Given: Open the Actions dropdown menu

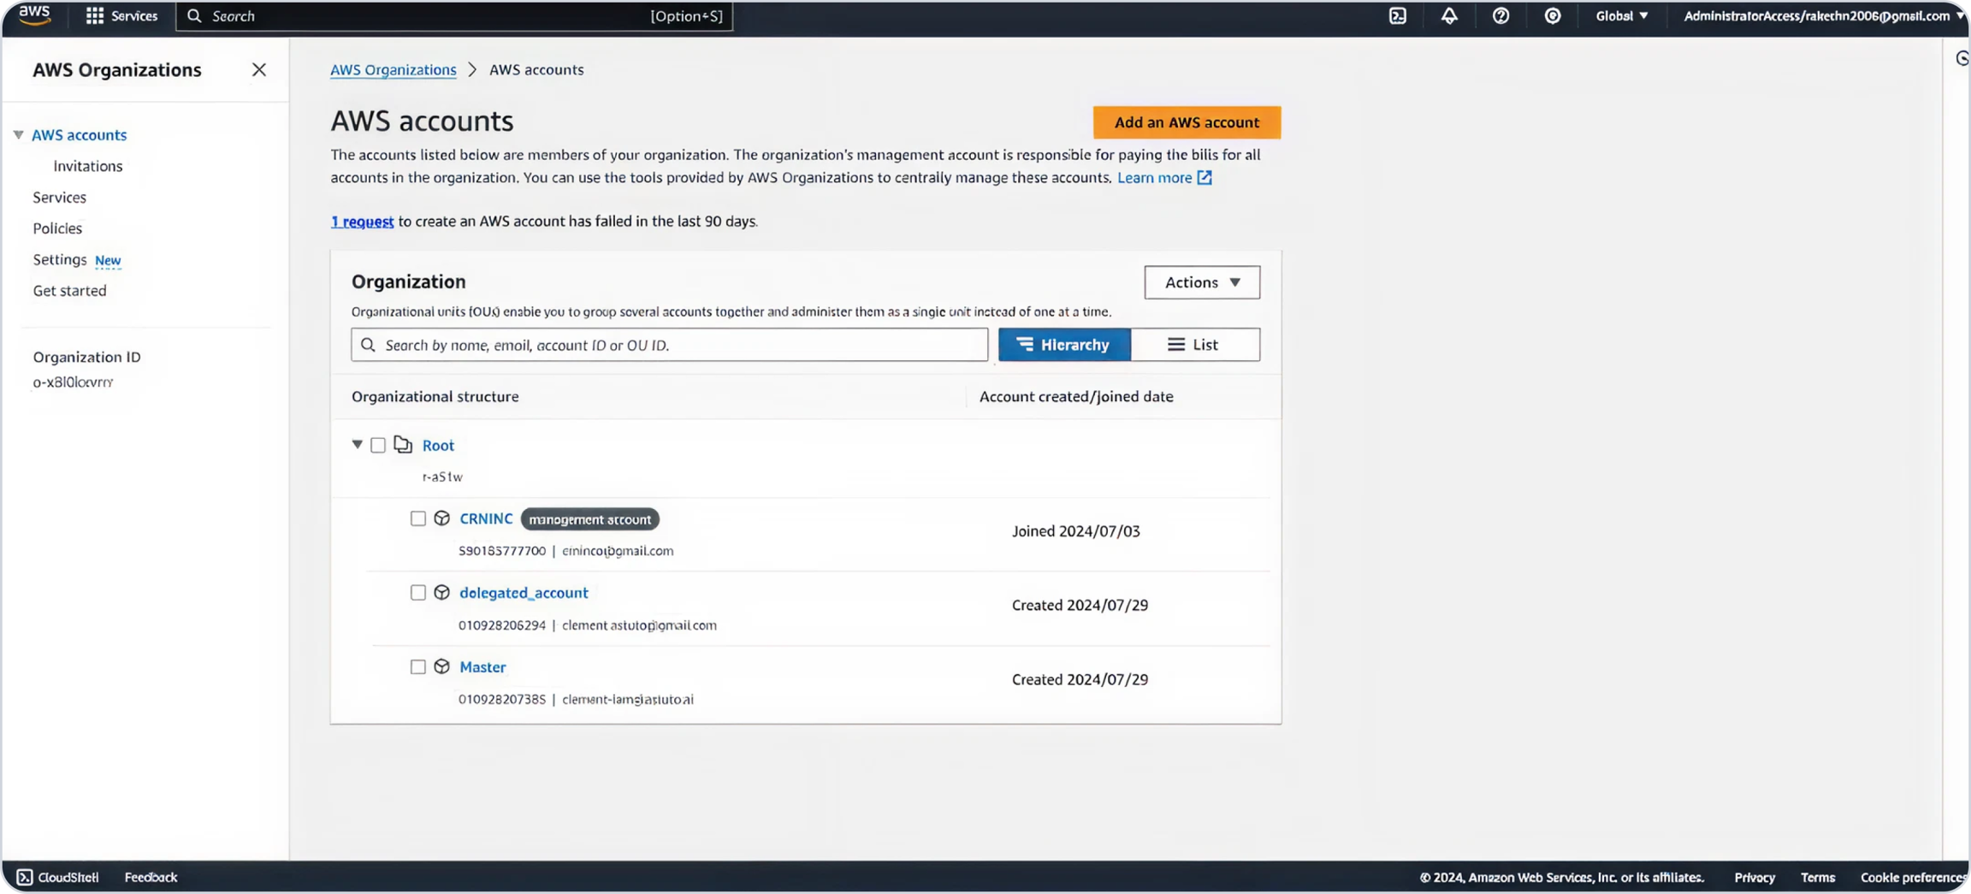Looking at the screenshot, I should tap(1201, 282).
